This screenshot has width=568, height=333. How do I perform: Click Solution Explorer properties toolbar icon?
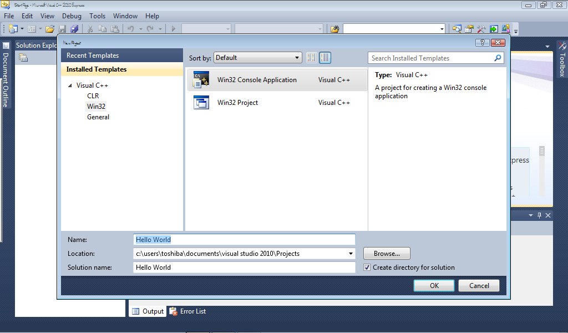point(23,58)
